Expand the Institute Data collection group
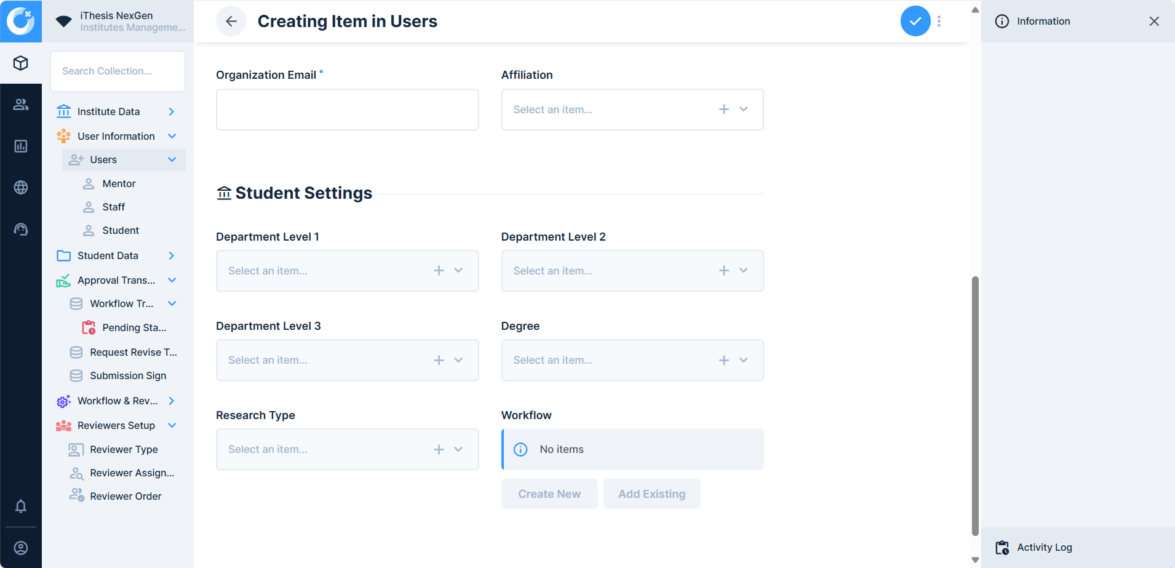This screenshot has height=568, width=1175. [x=172, y=111]
